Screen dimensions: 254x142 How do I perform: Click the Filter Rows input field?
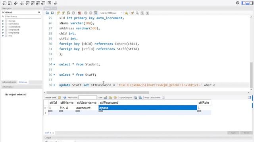(x=87, y=97)
